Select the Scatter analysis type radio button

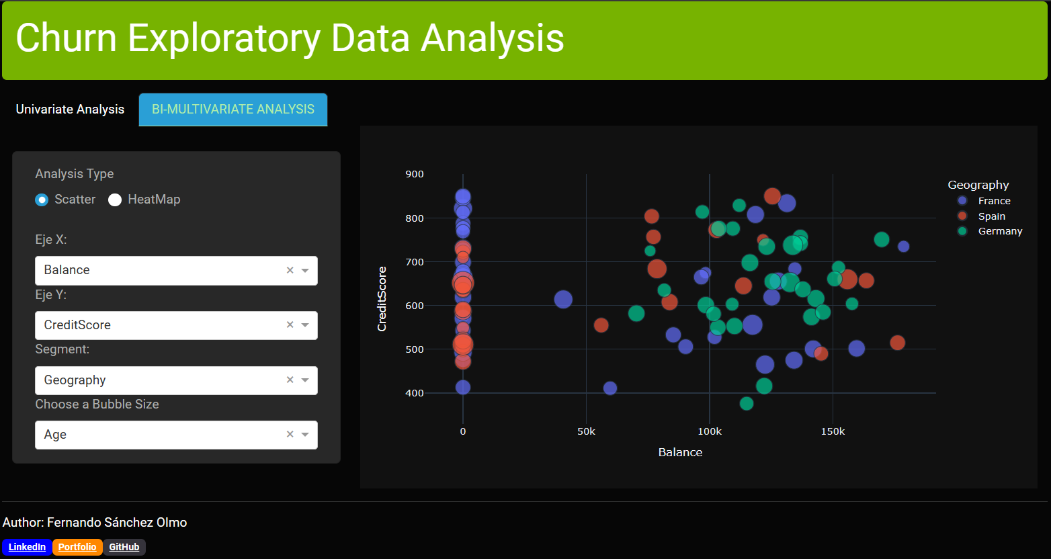(42, 200)
